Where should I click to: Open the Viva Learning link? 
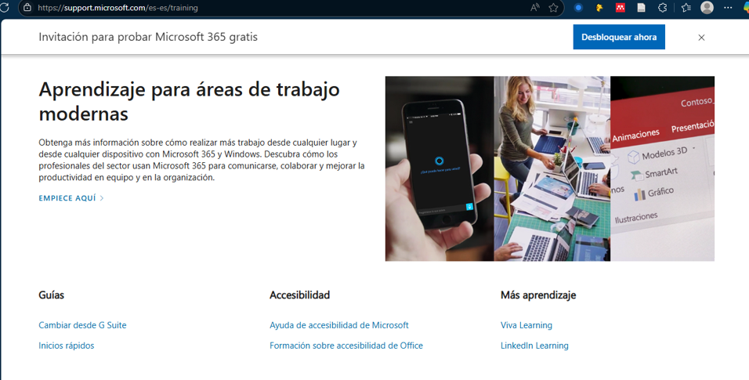click(526, 325)
